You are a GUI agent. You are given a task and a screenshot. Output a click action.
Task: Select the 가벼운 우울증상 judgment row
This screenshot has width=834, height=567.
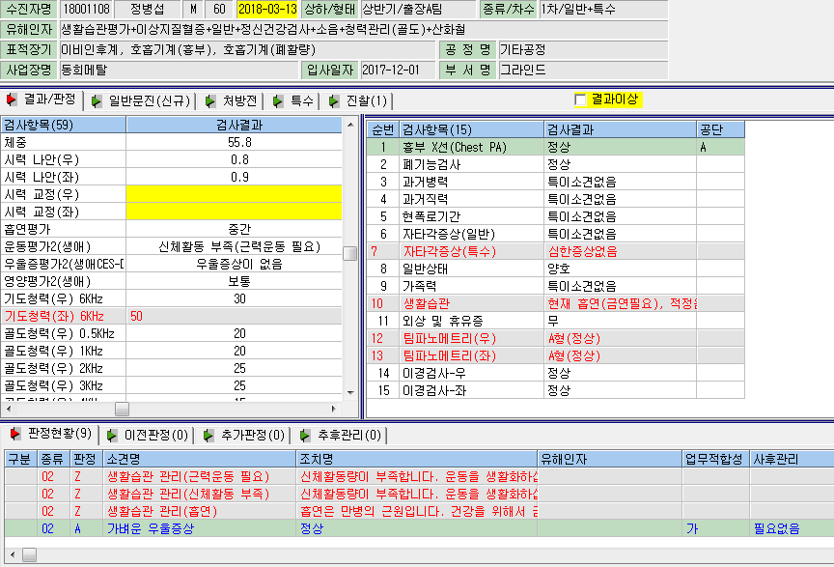pos(419,528)
